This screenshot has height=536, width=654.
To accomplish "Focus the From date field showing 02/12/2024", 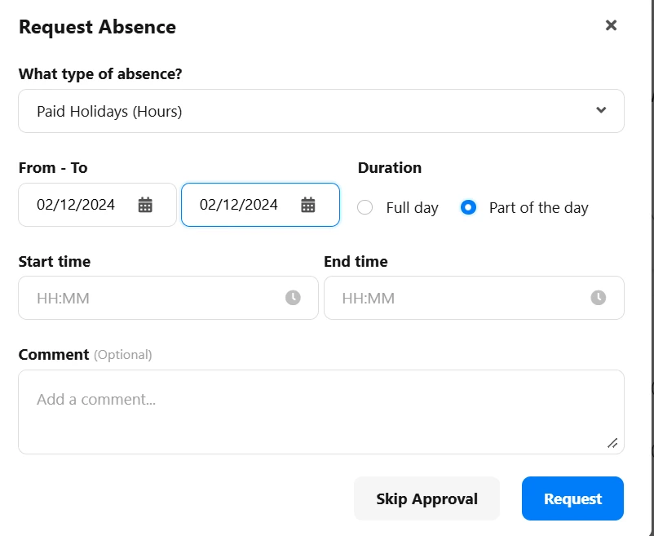I will coord(98,205).
